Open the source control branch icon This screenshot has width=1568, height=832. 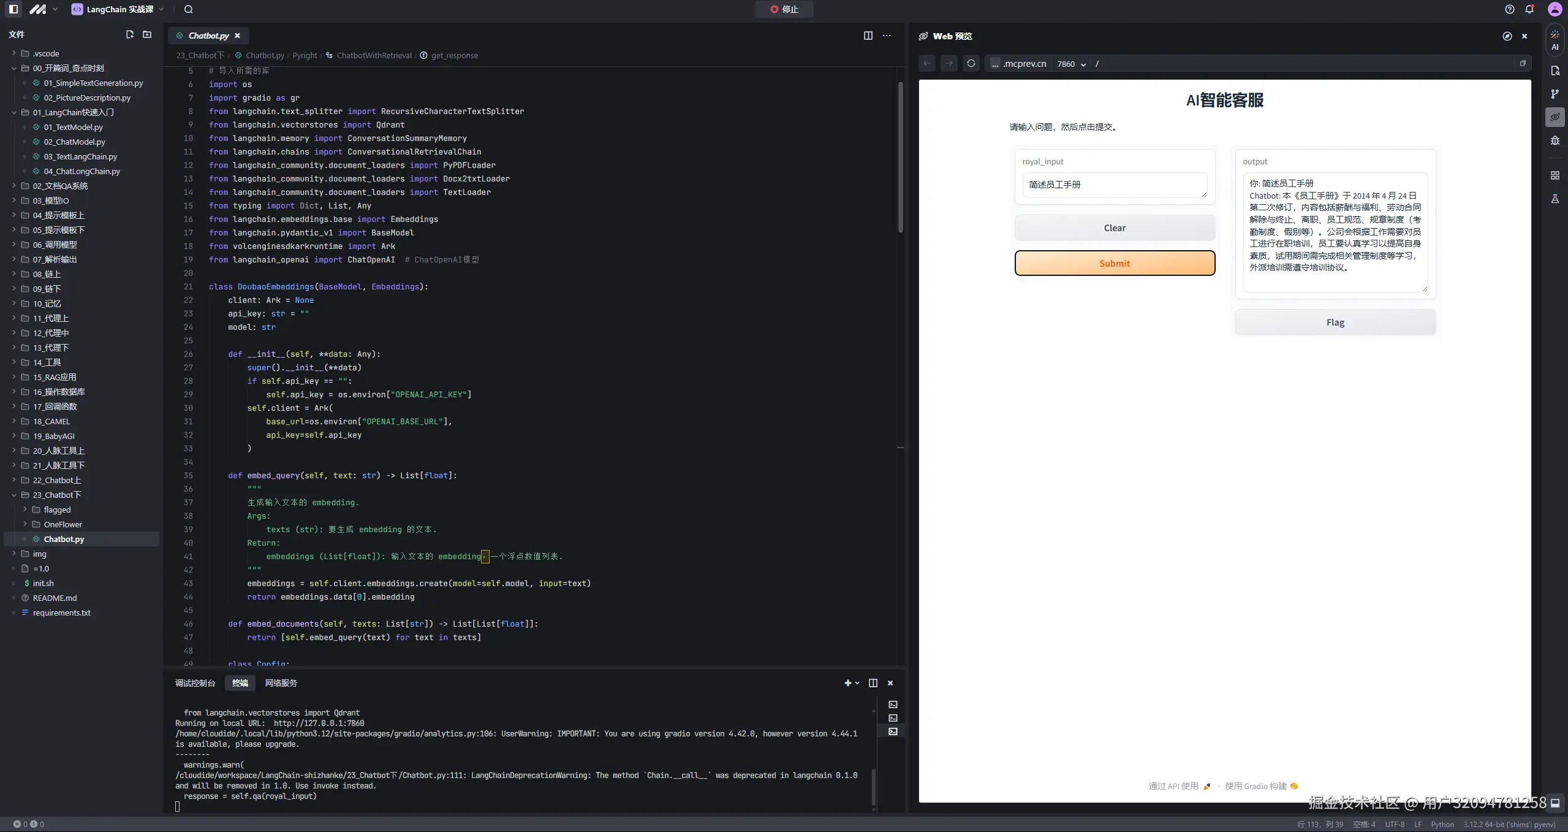coord(1555,94)
